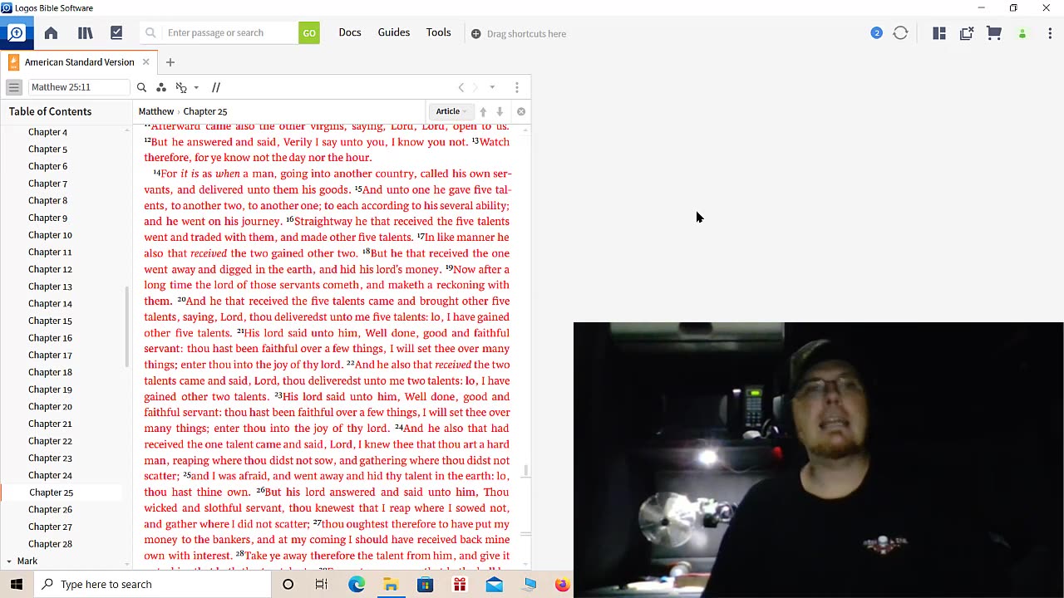Open Task View on taskbar
Viewport: 1064px width, 598px height.
[322, 584]
